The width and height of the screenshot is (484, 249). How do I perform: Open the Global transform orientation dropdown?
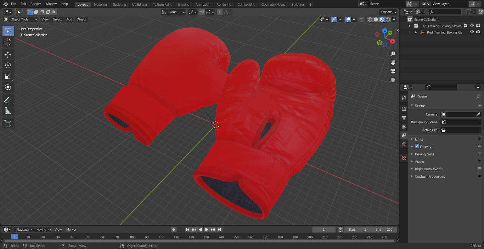(174, 12)
